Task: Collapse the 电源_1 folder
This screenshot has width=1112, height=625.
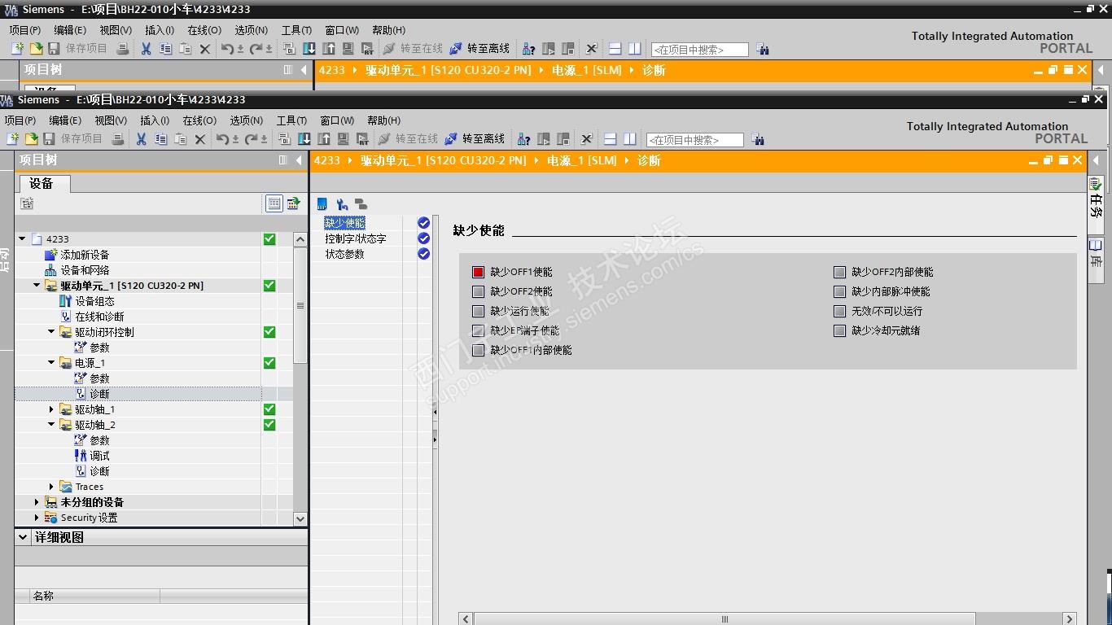Action: click(x=51, y=363)
